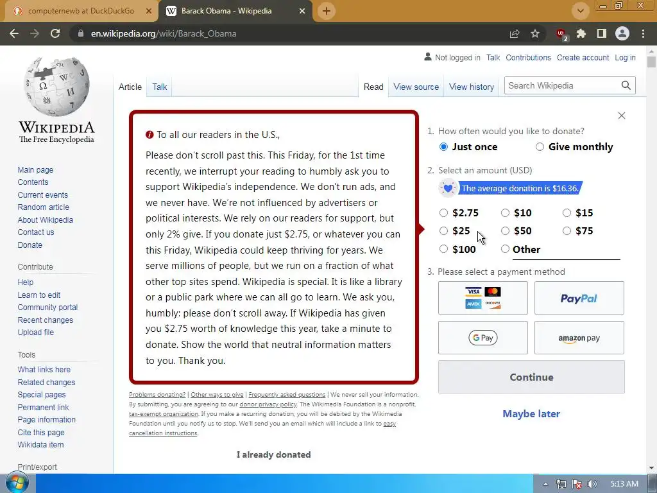
Task: Open Random article in sidebar
Action: [x=43, y=207]
